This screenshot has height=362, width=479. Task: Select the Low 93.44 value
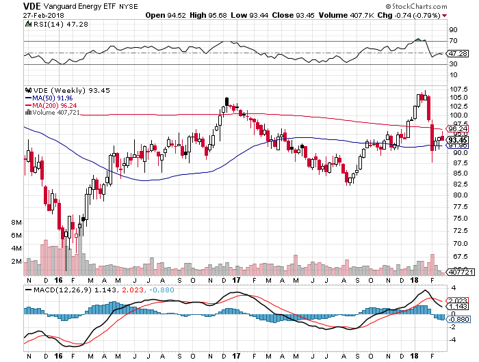[x=249, y=15]
